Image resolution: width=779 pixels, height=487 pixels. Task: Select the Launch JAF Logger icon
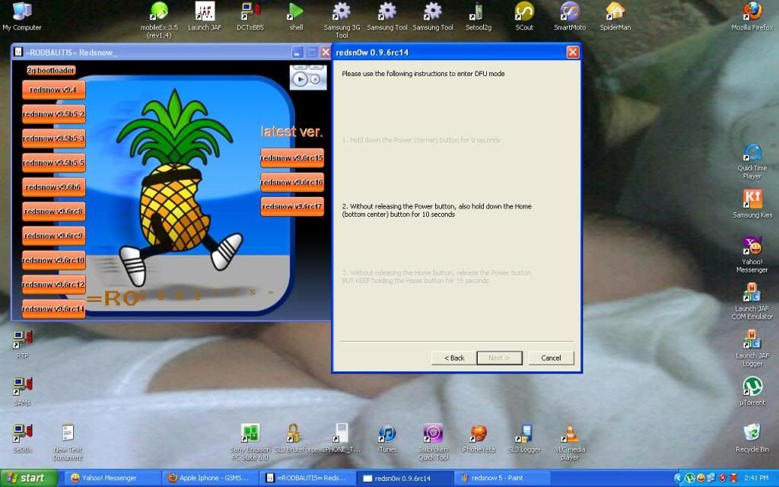tap(752, 349)
